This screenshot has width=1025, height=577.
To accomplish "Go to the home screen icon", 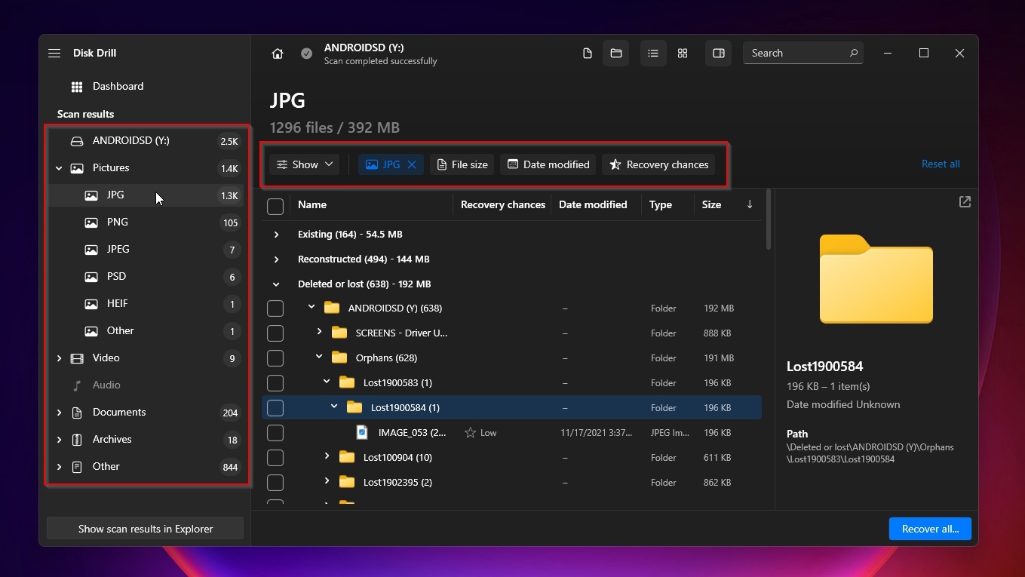I will pos(278,53).
